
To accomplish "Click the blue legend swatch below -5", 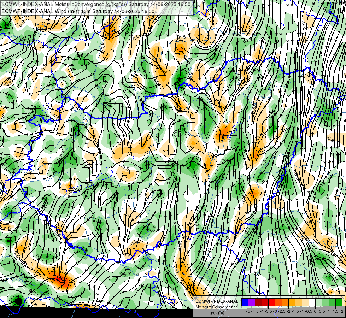I will (245, 302).
